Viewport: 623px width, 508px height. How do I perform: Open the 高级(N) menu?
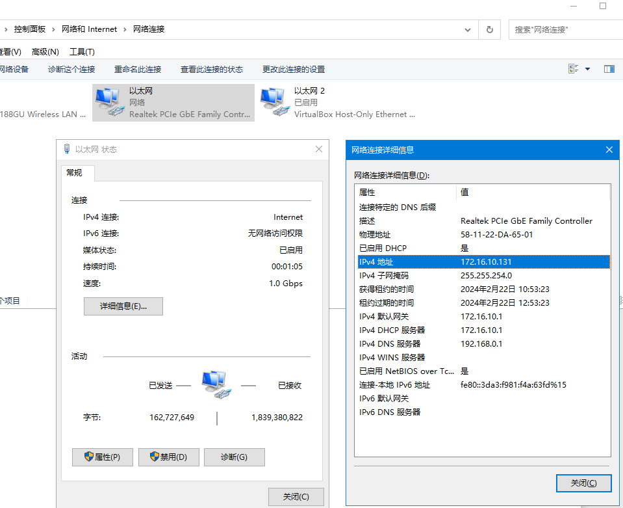[45, 51]
